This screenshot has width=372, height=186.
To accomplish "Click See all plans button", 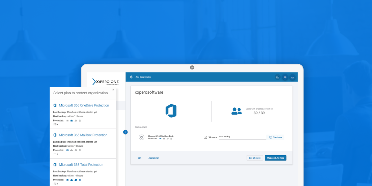I will 255,158.
